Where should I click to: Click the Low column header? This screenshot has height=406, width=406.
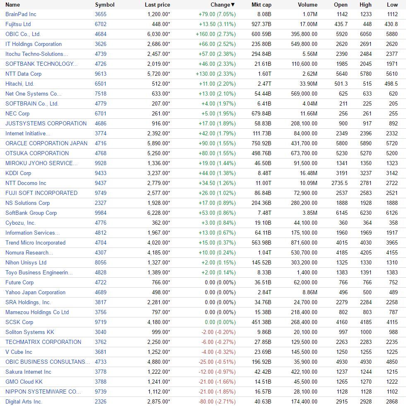[x=392, y=5]
